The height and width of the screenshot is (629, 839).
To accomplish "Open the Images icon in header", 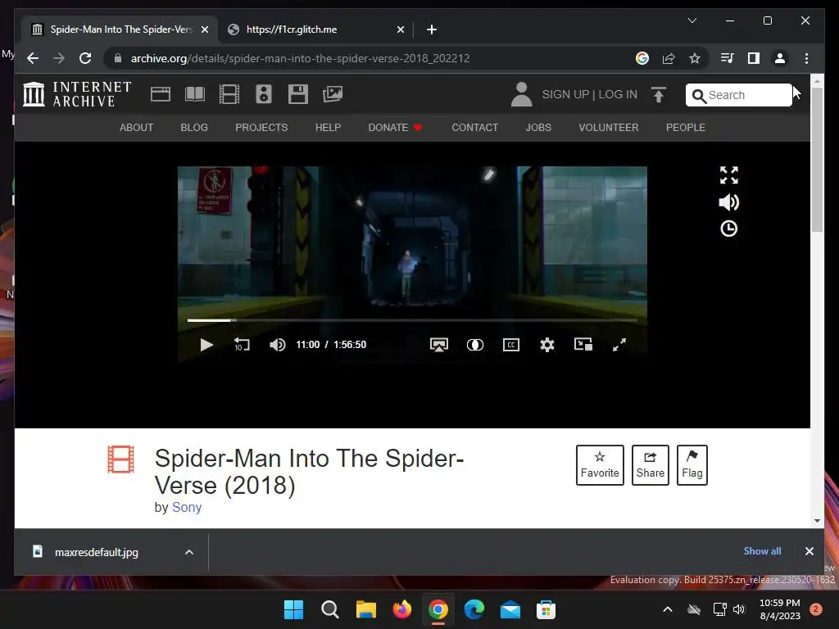I will coord(333,94).
